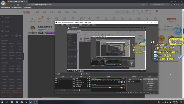Open source properties gear in Sources toolbar
The width and height of the screenshot is (184, 104).
[x=79, y=90]
